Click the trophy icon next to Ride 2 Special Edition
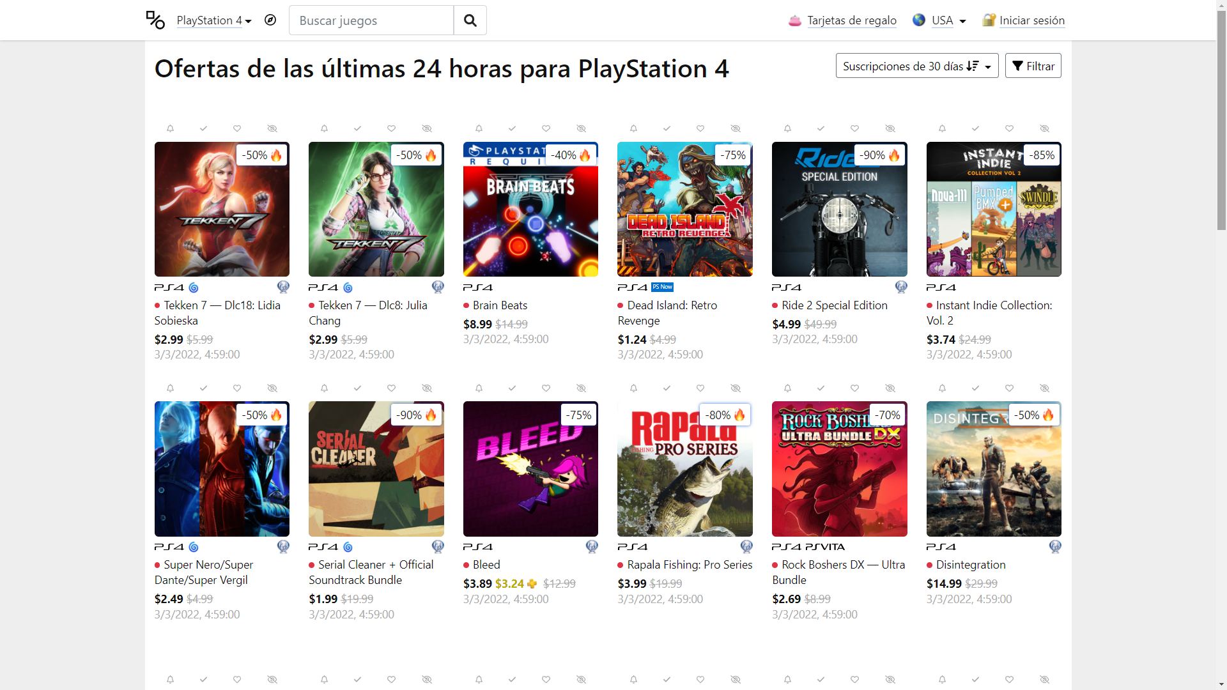Image resolution: width=1227 pixels, height=690 pixels. (x=901, y=287)
